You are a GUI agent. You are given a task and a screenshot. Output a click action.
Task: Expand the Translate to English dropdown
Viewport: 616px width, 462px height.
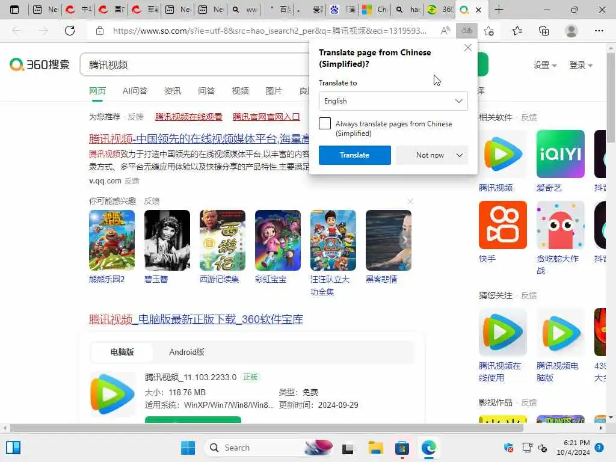click(x=393, y=101)
